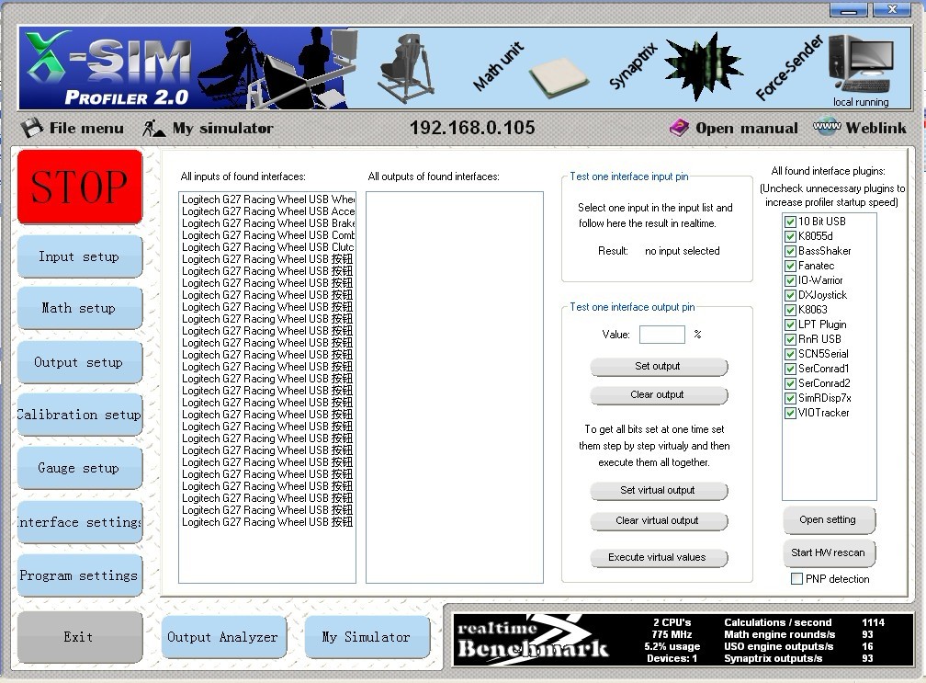Click the Set output button
Screen dimensions: 926x683
[x=659, y=366]
